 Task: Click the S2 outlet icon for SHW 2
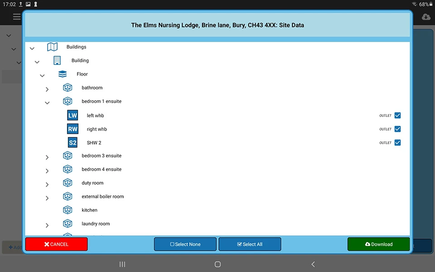click(x=72, y=142)
